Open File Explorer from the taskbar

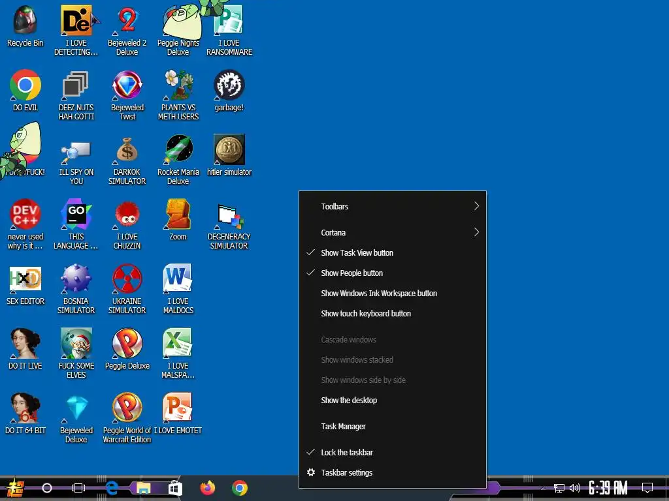[143, 488]
